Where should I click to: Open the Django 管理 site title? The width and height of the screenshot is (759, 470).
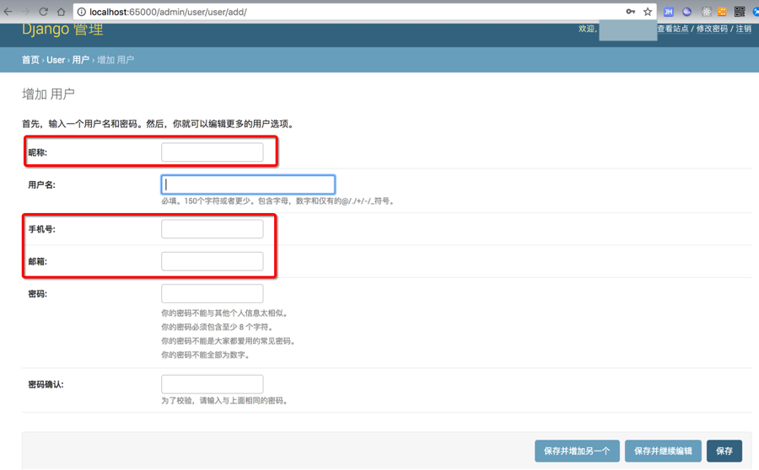click(x=62, y=29)
